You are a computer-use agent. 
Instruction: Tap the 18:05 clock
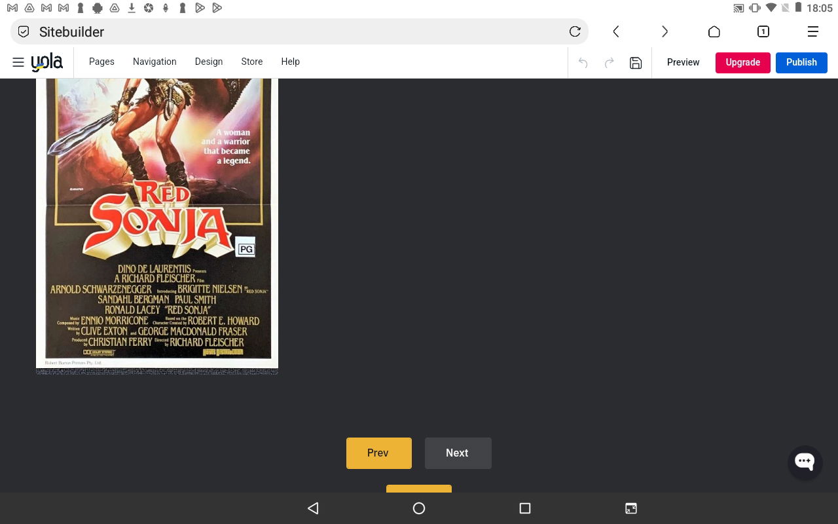pyautogui.click(x=820, y=8)
